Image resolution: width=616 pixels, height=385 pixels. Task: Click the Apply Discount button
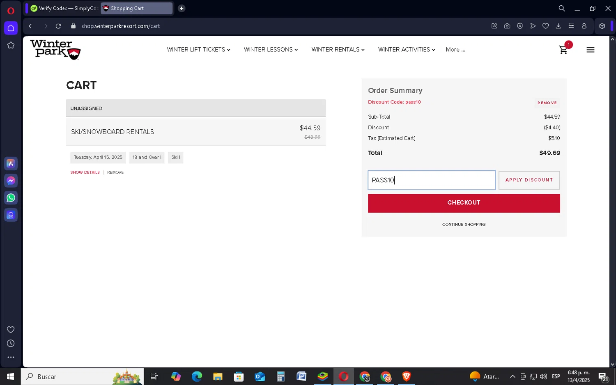[529, 180]
